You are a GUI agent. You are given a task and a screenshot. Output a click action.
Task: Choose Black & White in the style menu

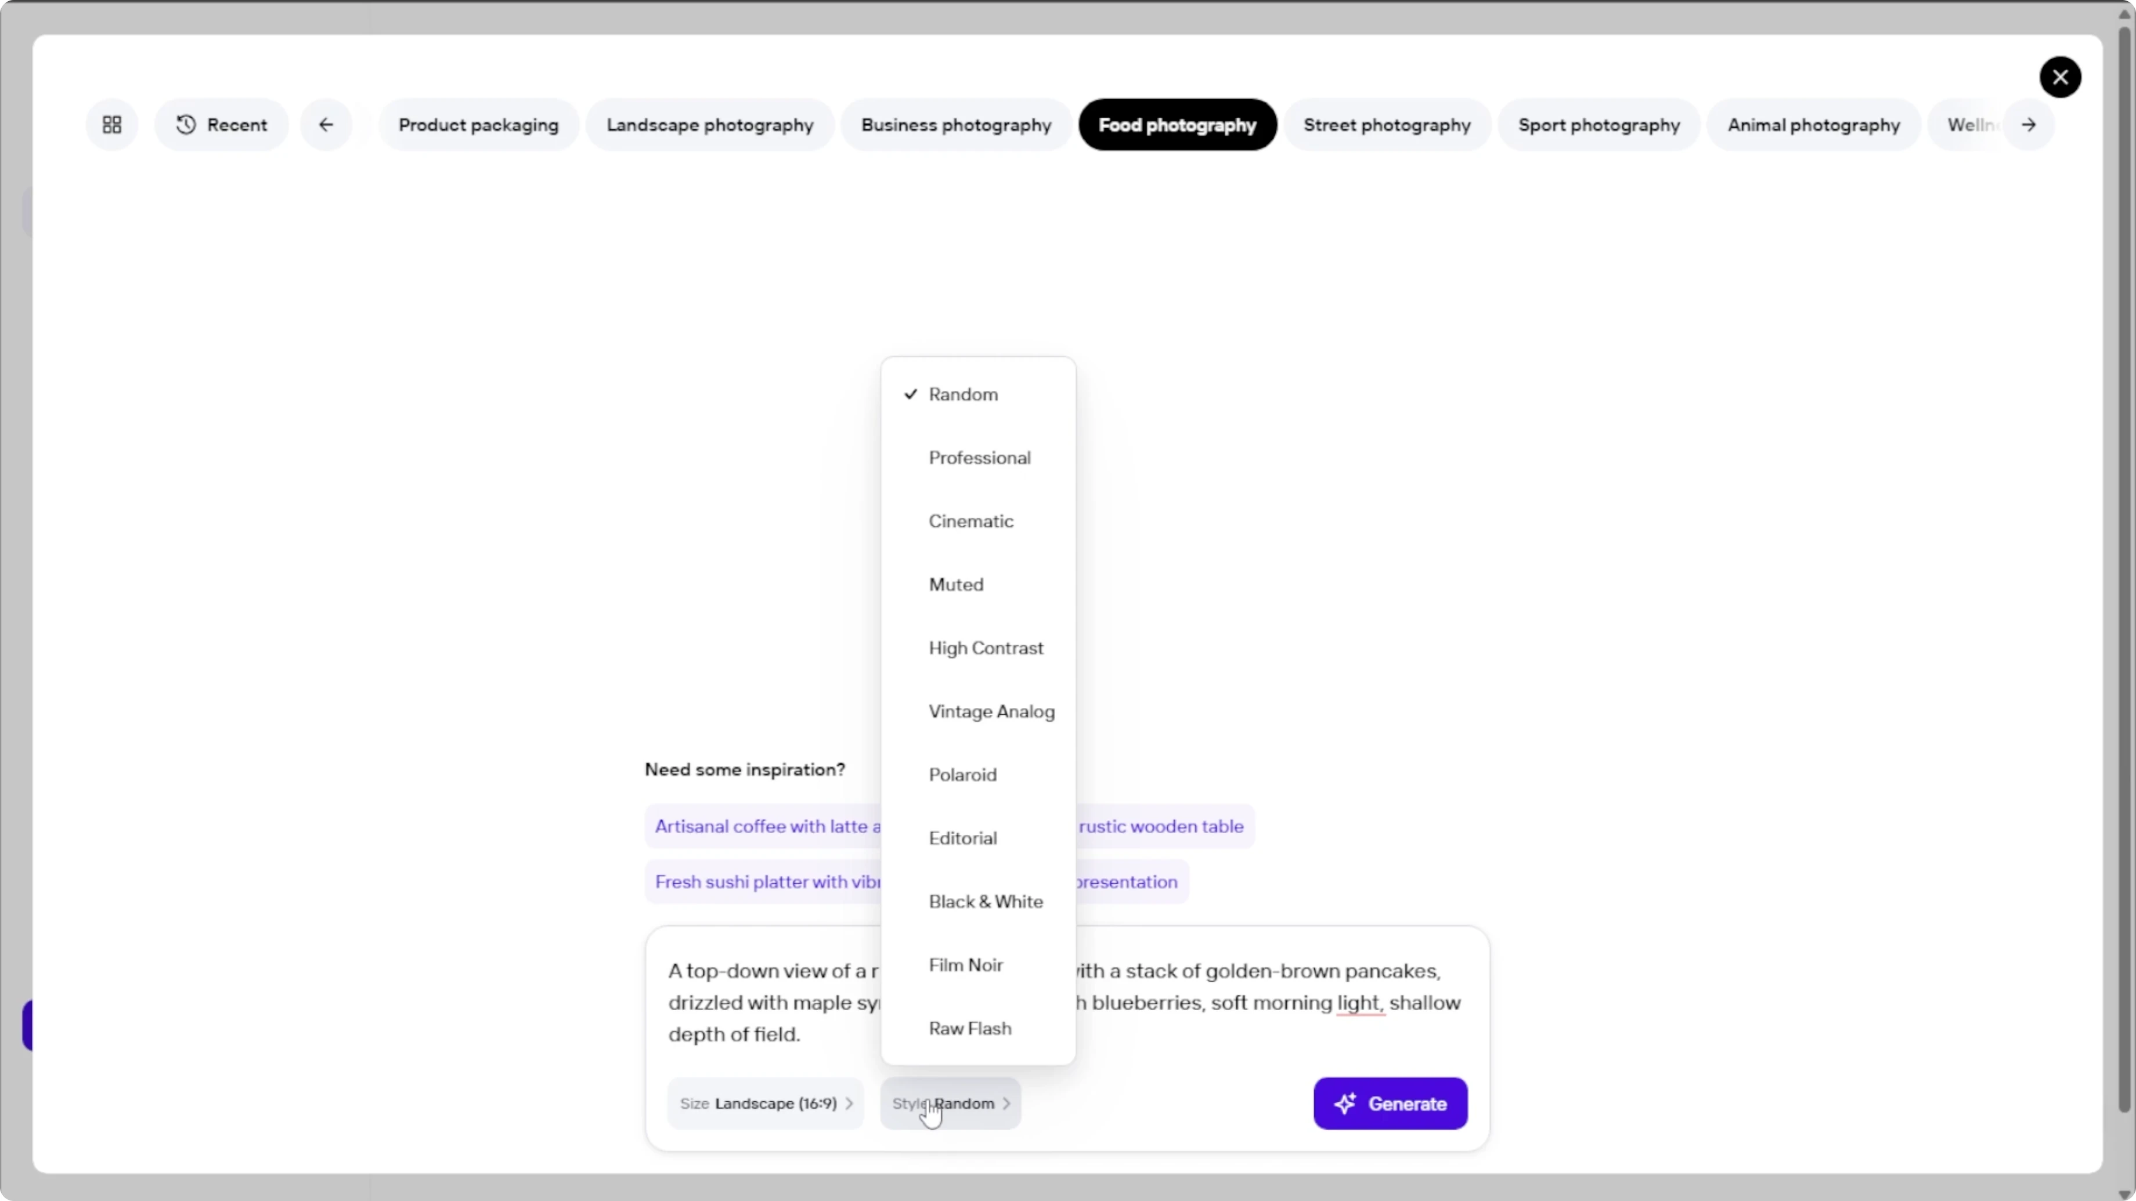pyautogui.click(x=979, y=902)
